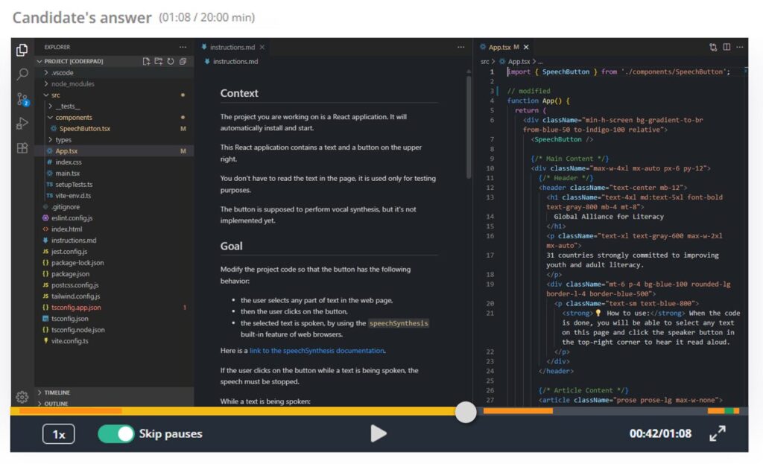The height and width of the screenshot is (464, 763).
Task: Collapse all folders in Explorer
Action: click(x=182, y=62)
